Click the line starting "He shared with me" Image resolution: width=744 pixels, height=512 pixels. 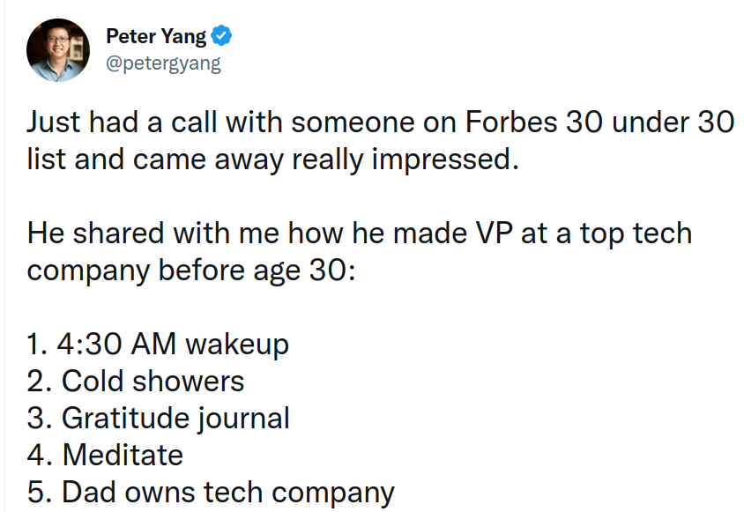pos(359,234)
